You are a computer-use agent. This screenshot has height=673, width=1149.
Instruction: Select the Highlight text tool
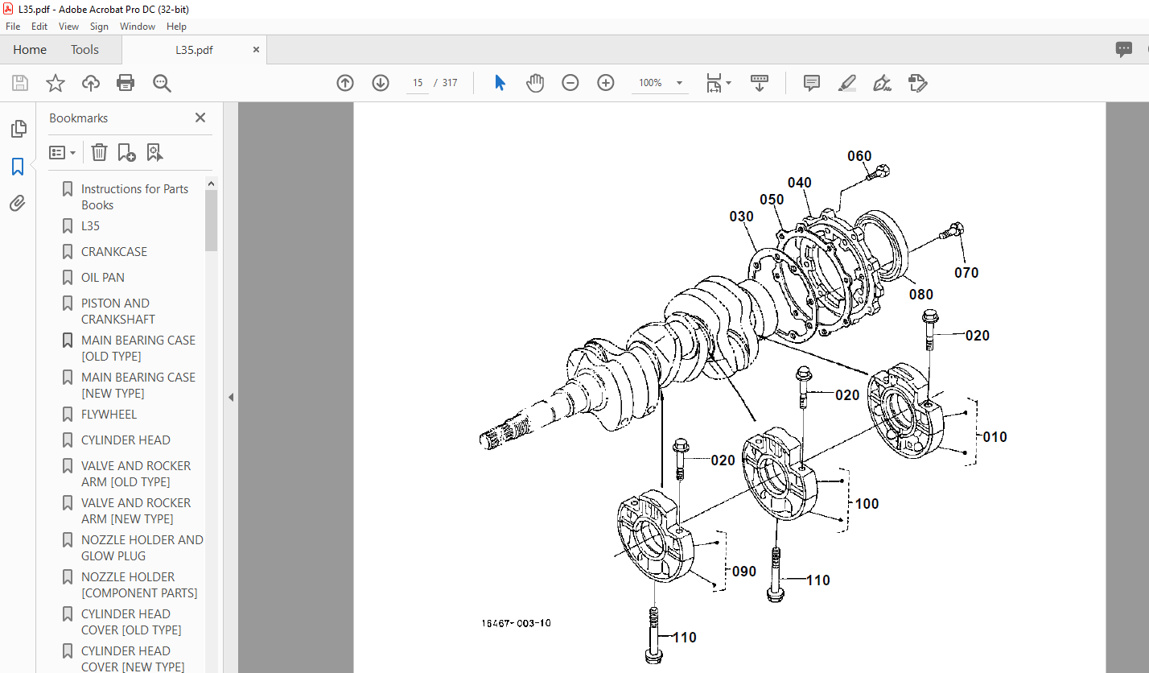847,83
